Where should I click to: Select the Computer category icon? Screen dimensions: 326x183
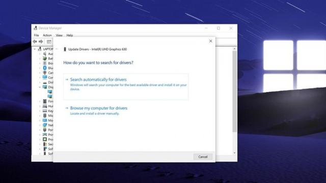pyautogui.click(x=45, y=77)
